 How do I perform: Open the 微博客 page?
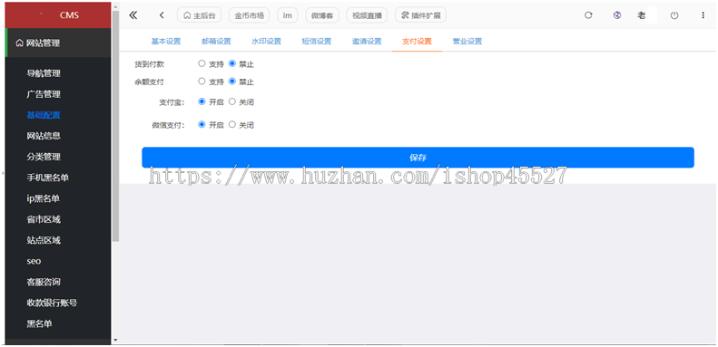[x=322, y=15]
